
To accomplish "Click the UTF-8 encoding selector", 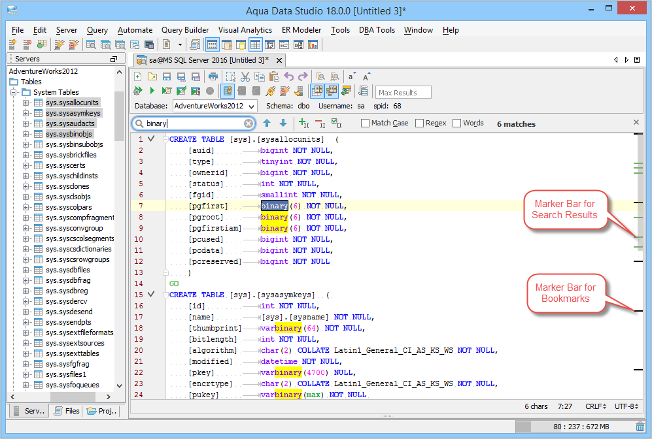I will click(x=627, y=406).
